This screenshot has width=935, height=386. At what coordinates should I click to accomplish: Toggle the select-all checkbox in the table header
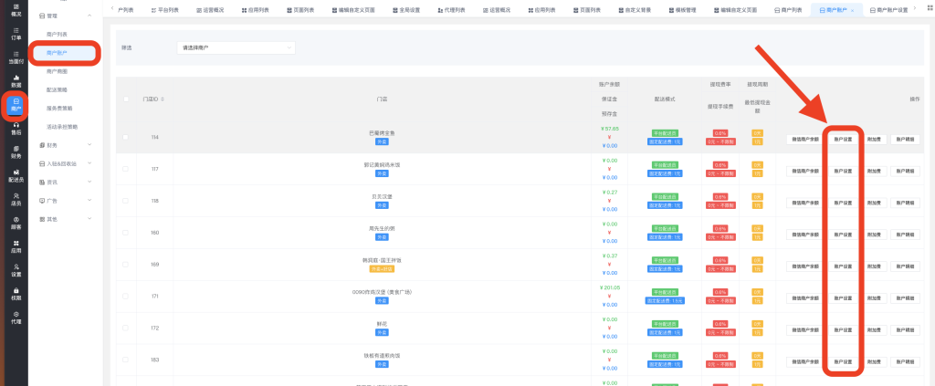tap(126, 99)
